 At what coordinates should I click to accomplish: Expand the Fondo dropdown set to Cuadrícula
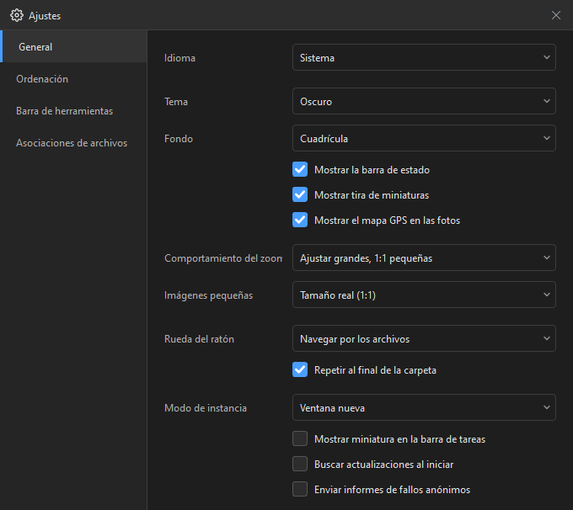coord(424,138)
